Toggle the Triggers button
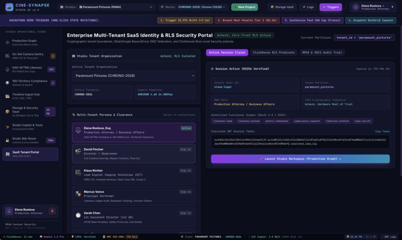 pos(331,7)
